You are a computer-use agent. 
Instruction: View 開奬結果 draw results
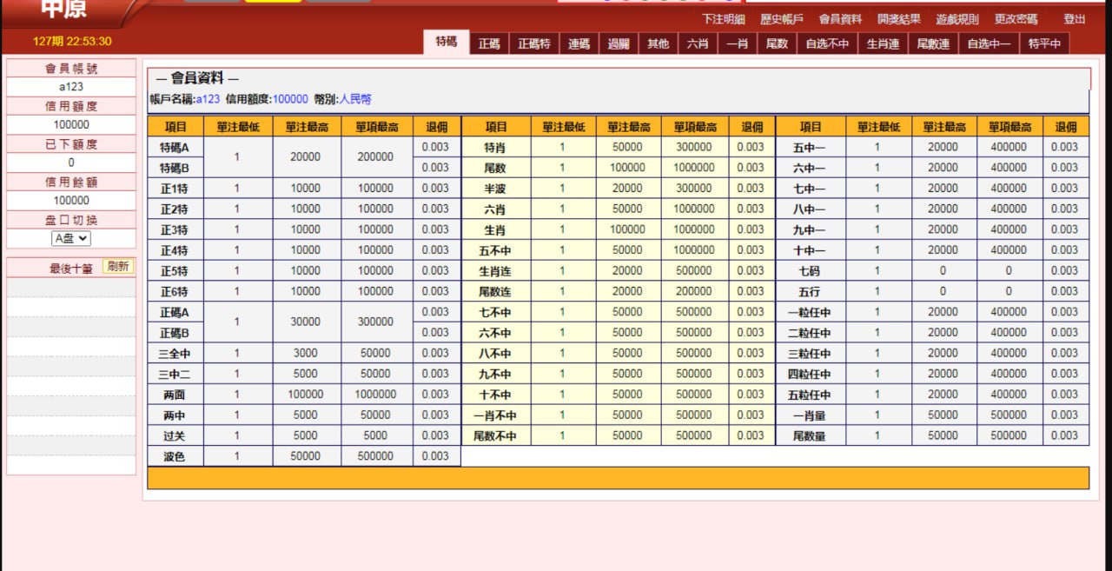899,19
